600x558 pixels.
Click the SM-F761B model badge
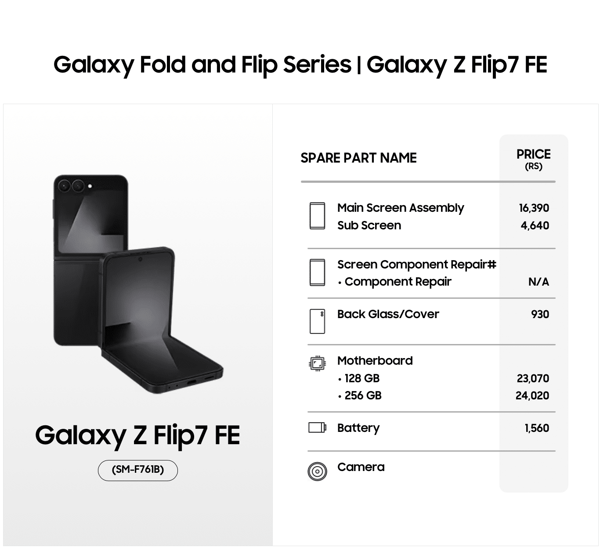[x=137, y=470]
